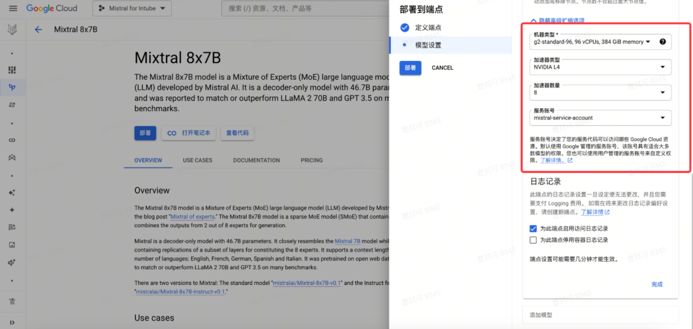
Task: Check the disable container logging checkbox
Action: point(533,240)
